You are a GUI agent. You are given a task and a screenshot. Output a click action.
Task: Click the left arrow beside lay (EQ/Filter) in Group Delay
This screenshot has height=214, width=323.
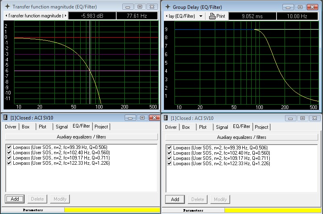pyautogui.click(x=166, y=16)
